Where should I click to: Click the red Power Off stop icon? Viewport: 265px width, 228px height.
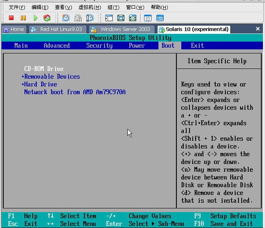point(11,18)
